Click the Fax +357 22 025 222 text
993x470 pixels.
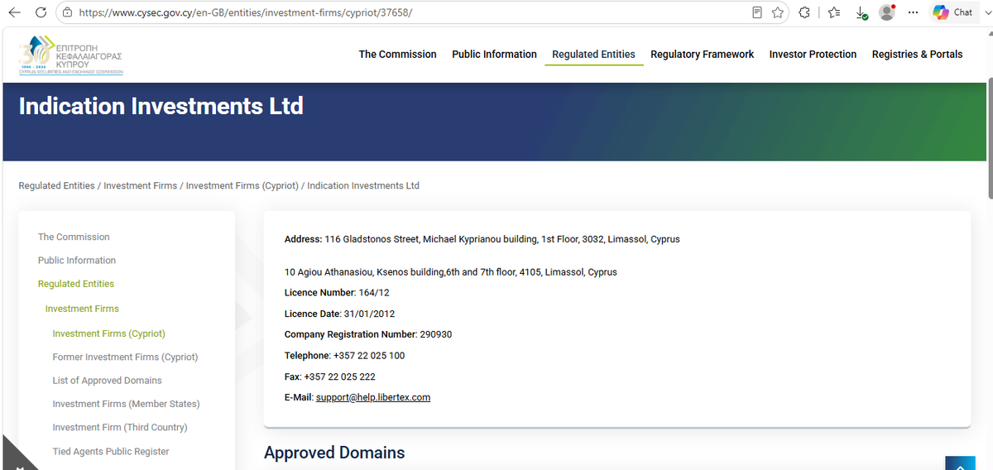click(x=329, y=376)
